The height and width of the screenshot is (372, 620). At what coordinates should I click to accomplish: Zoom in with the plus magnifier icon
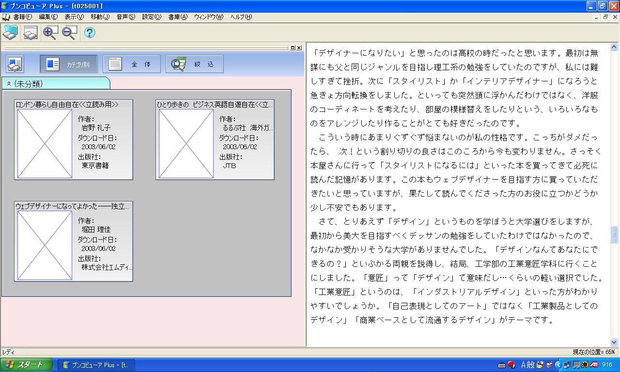click(50, 33)
